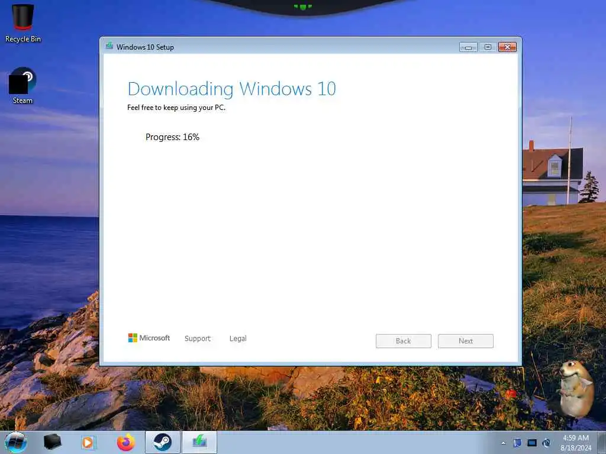The image size is (606, 454).
Task: Click the Next button
Action: (x=466, y=341)
